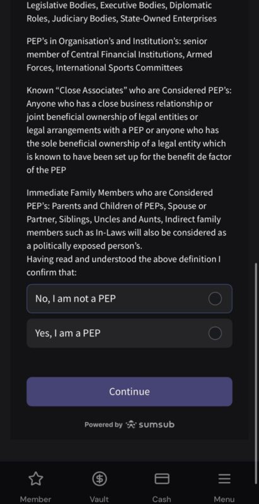Choose the 'No, I am not a PEP' option row
Screen dimensions: 259x504
tap(130, 299)
